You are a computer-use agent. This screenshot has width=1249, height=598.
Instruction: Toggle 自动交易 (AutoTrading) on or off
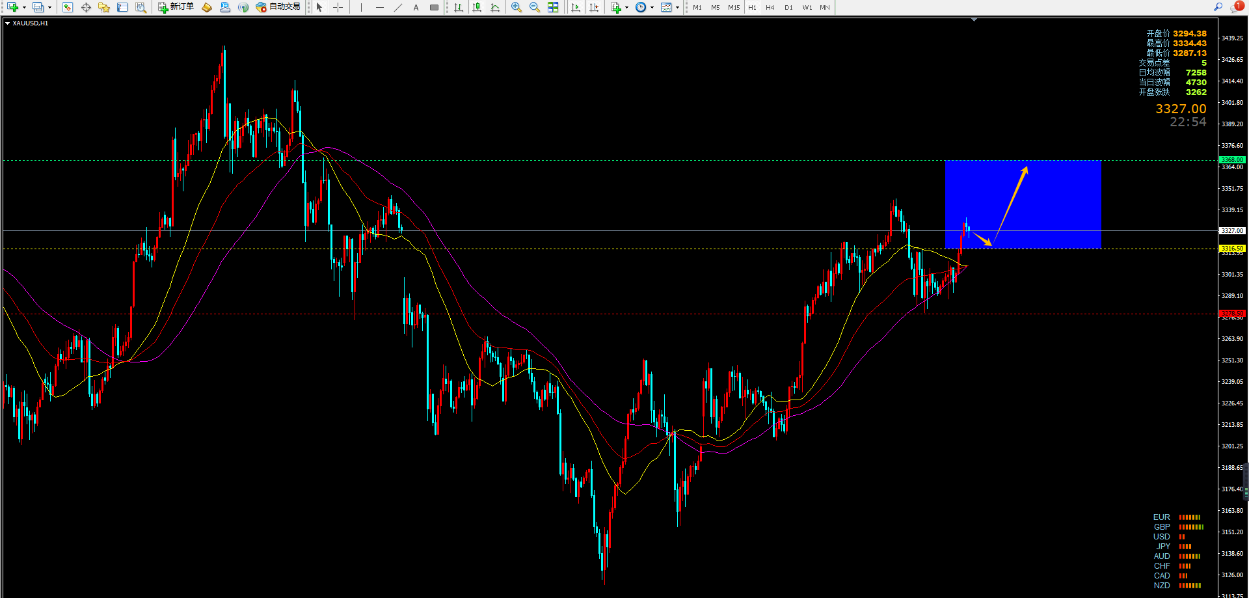[278, 7]
